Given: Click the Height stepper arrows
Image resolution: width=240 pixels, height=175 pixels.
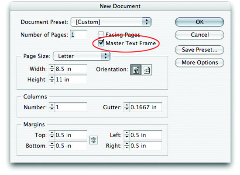Looking at the screenshot, I should (x=52, y=79).
